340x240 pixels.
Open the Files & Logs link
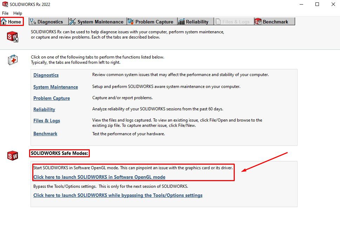click(x=47, y=121)
